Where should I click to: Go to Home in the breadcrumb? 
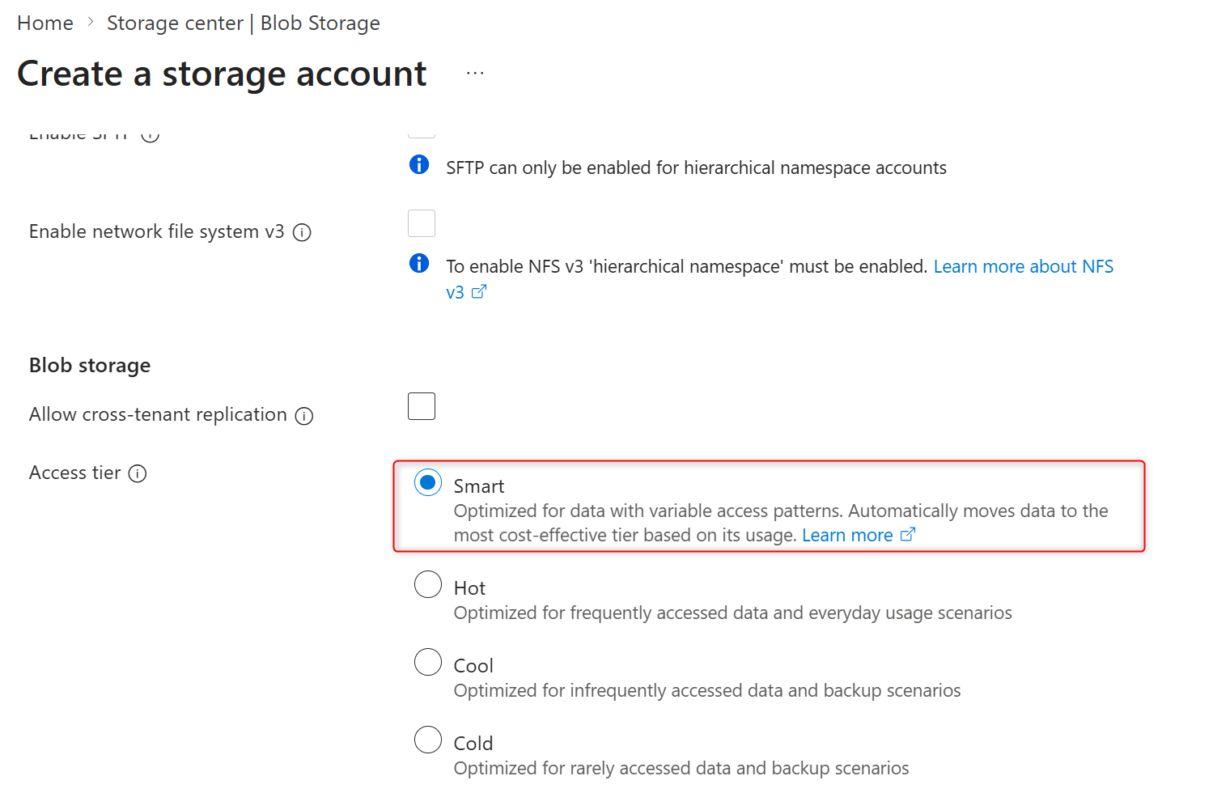45,23
